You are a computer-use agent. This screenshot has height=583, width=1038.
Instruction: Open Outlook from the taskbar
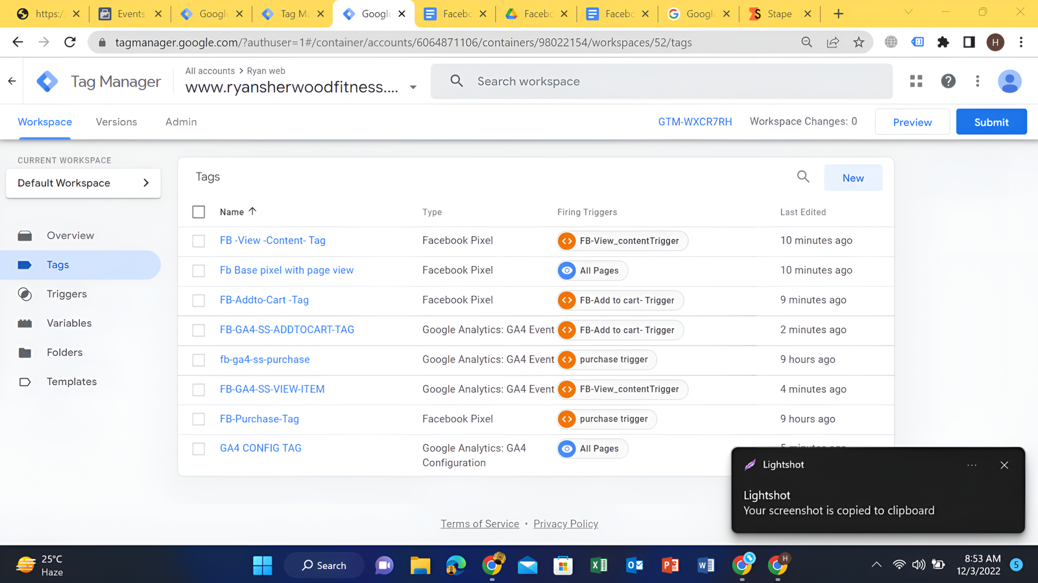coord(634,565)
